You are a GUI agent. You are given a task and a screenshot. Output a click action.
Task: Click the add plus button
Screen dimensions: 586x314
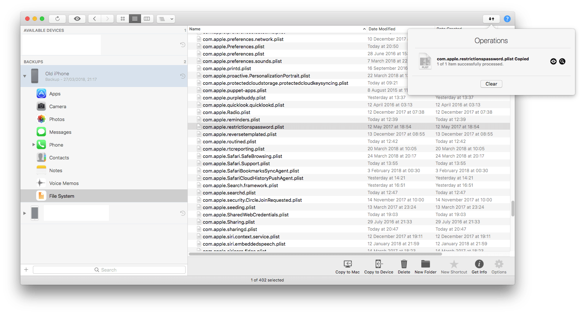coord(26,270)
